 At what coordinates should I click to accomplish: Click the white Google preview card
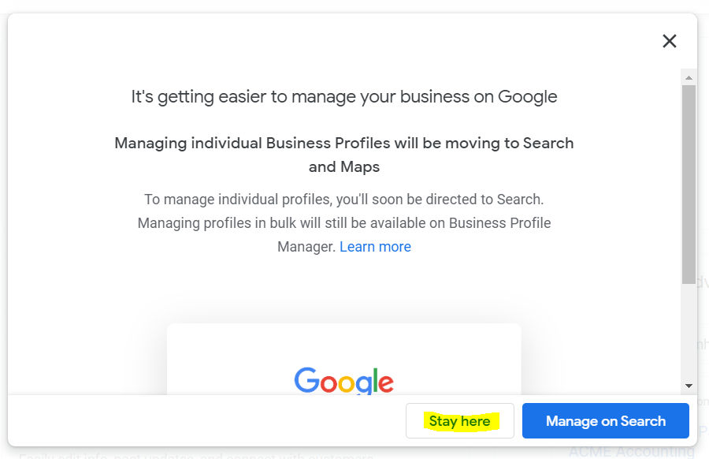343,359
